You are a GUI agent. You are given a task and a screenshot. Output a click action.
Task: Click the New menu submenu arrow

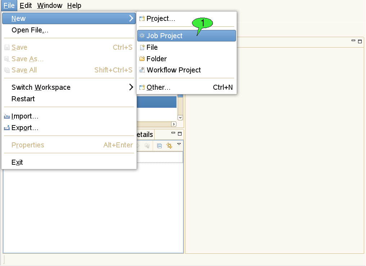coord(131,18)
